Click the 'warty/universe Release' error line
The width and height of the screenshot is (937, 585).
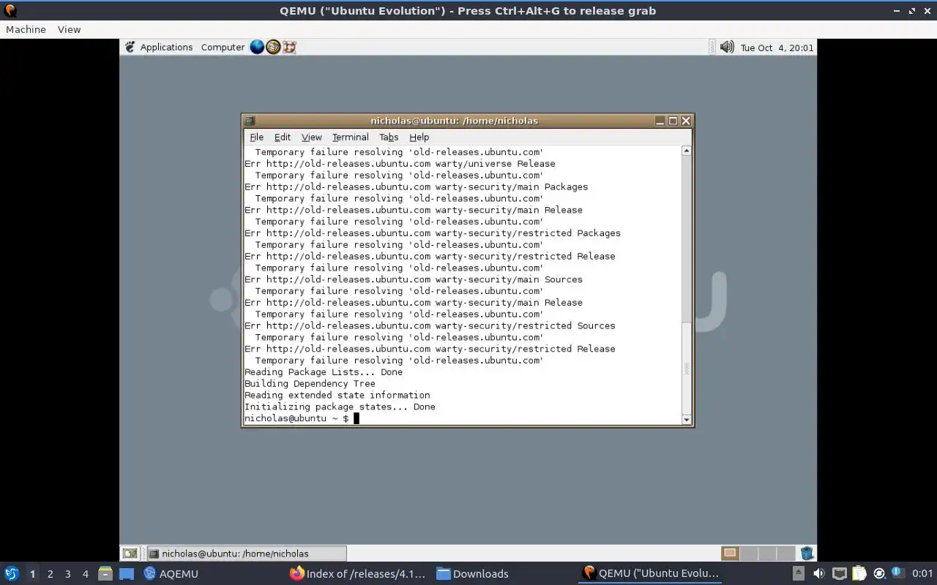[x=400, y=164]
